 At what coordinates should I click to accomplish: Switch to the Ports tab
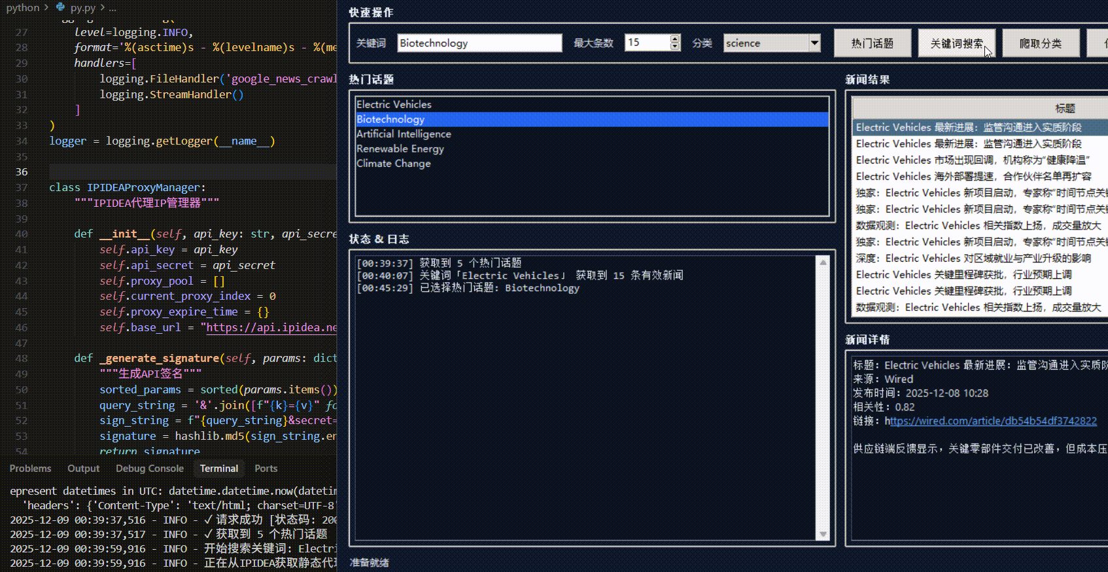(266, 469)
